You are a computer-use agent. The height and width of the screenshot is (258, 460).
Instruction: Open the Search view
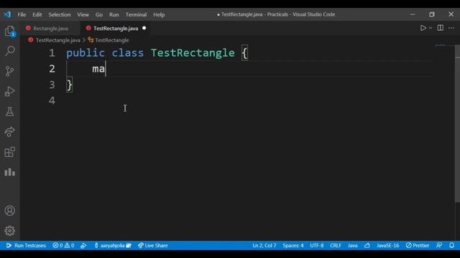[9, 51]
